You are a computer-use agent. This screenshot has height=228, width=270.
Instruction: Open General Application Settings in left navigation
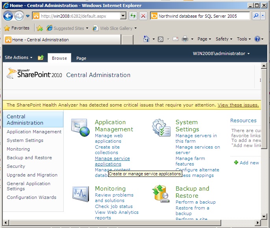29,186
